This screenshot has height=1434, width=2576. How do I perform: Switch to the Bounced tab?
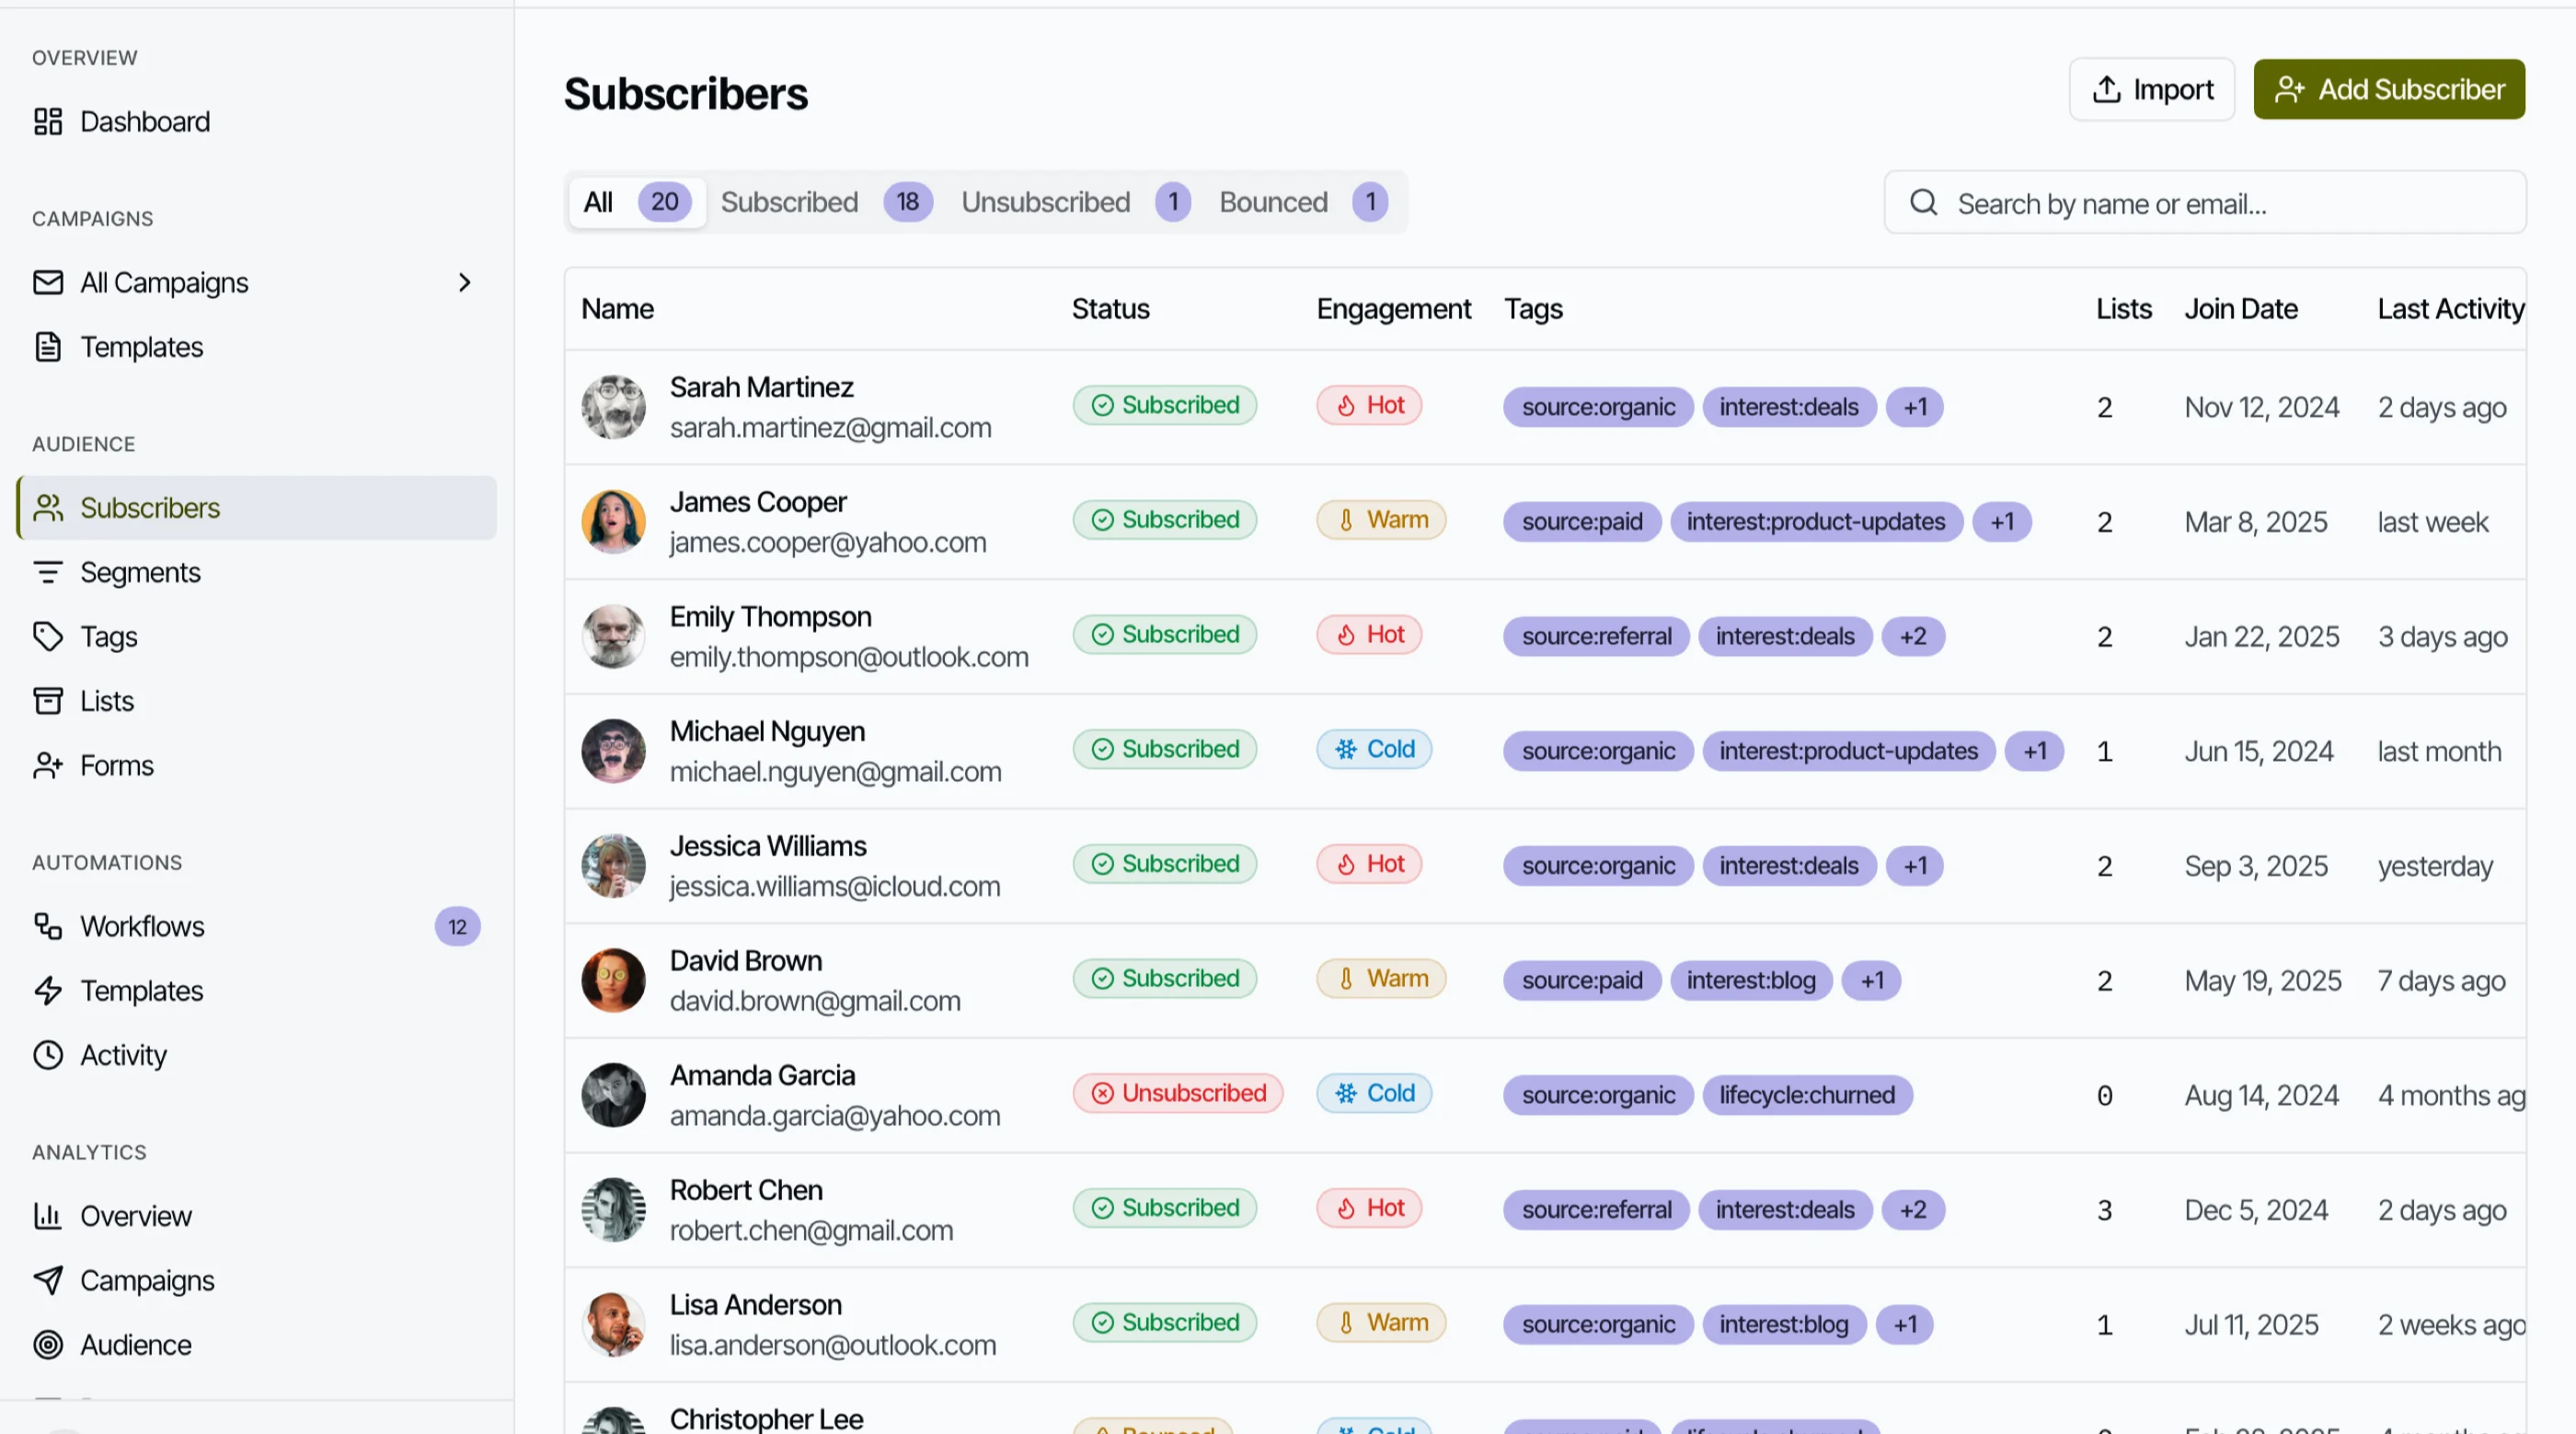coord(1304,203)
